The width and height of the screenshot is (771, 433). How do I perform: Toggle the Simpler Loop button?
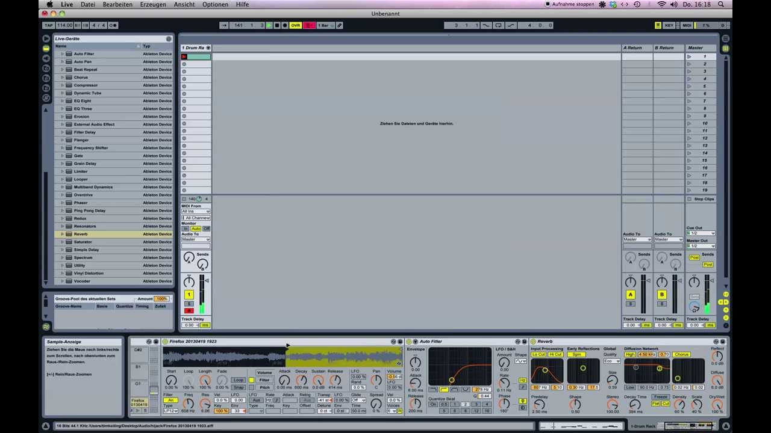point(239,380)
